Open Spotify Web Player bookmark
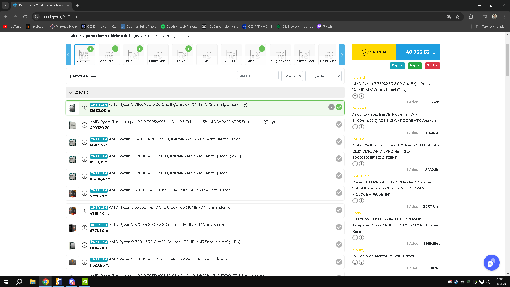510x287 pixels. coord(179,27)
